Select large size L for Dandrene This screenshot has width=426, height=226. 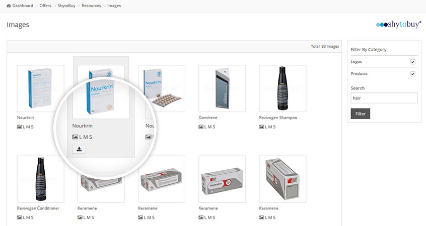[x=205, y=127]
